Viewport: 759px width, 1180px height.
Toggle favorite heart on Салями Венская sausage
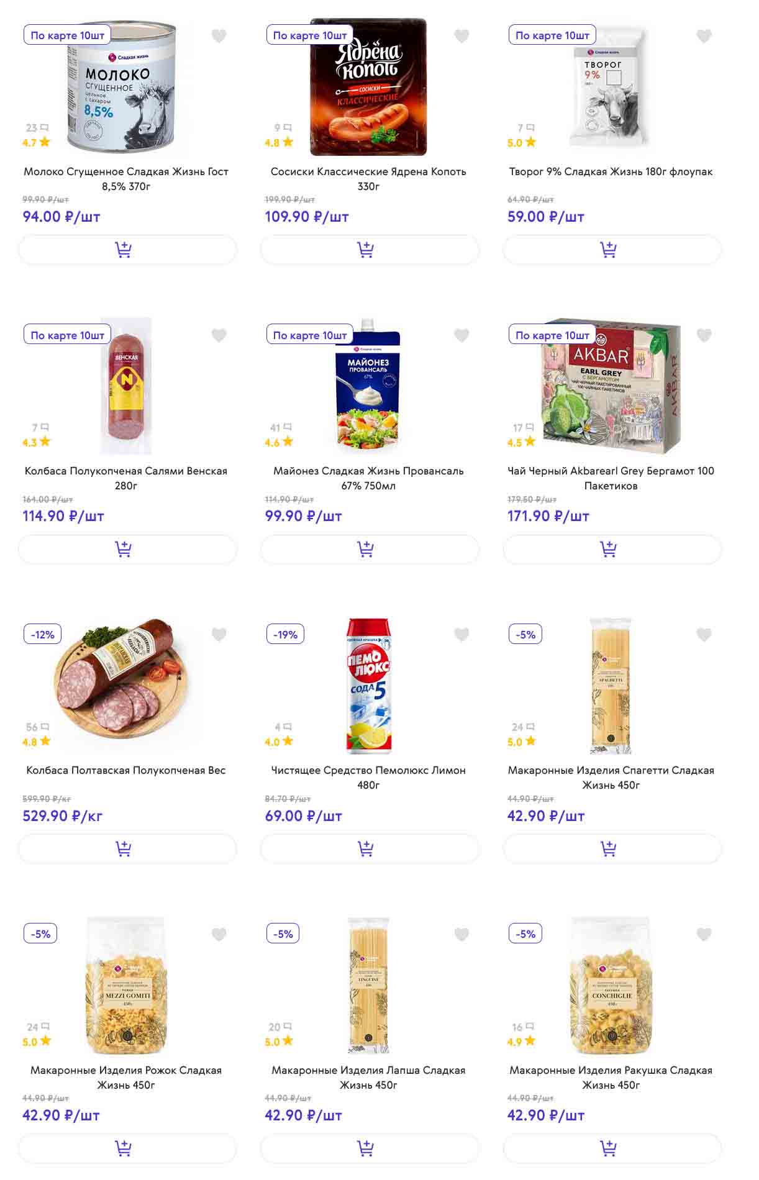coord(219,335)
